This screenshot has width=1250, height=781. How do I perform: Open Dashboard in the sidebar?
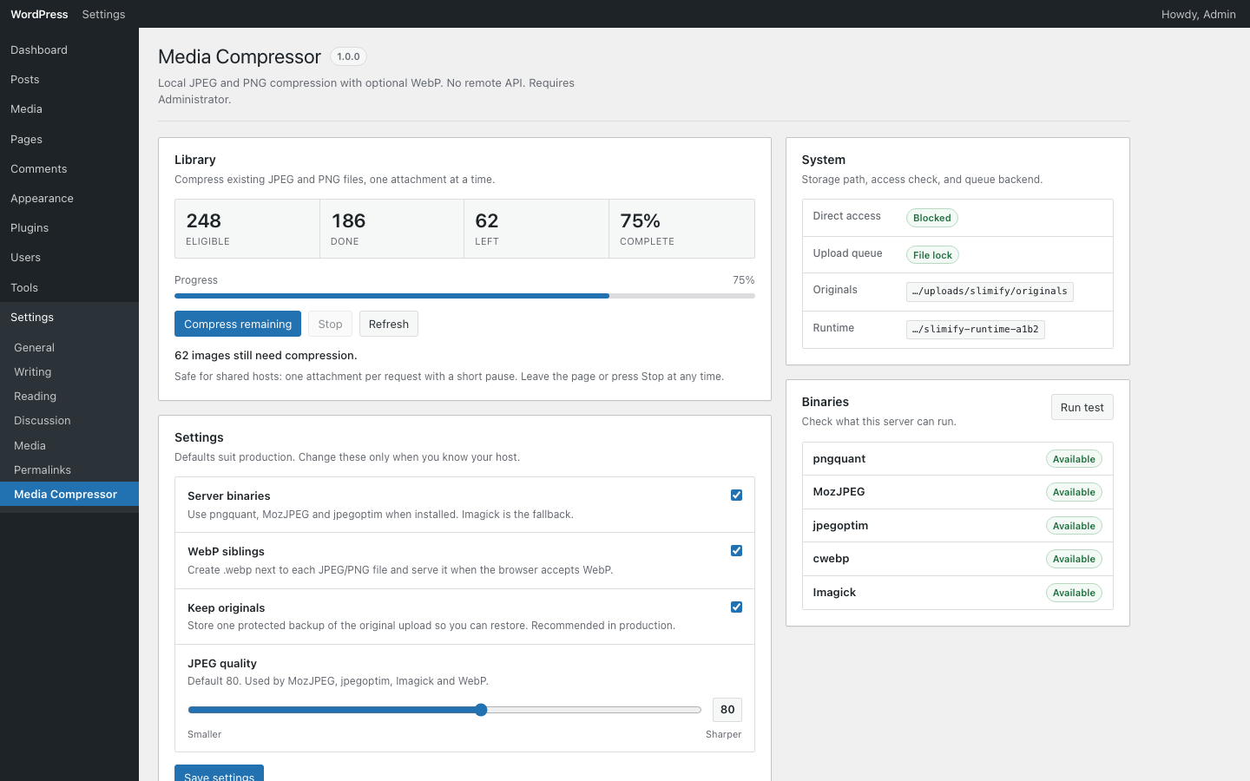[x=69, y=49]
